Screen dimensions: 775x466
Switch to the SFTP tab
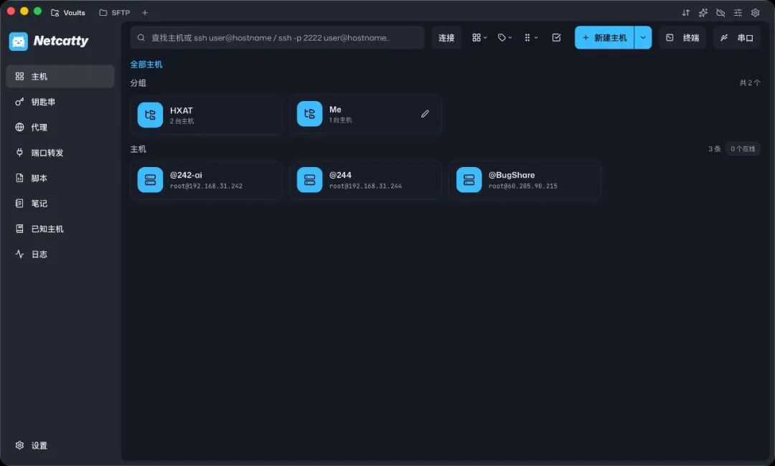pos(115,13)
